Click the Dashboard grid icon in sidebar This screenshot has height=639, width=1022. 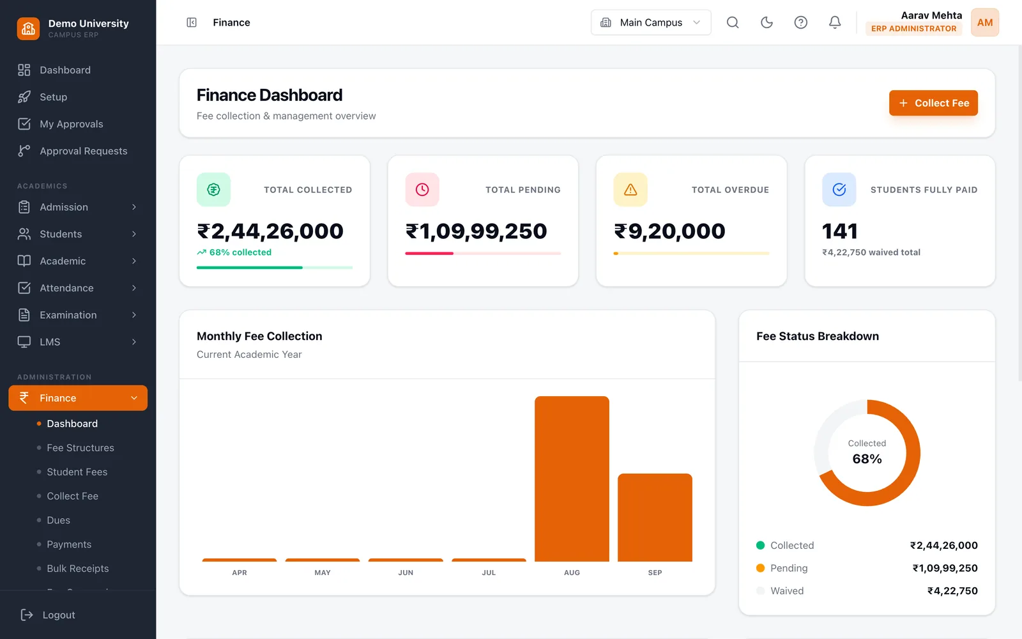(x=24, y=70)
